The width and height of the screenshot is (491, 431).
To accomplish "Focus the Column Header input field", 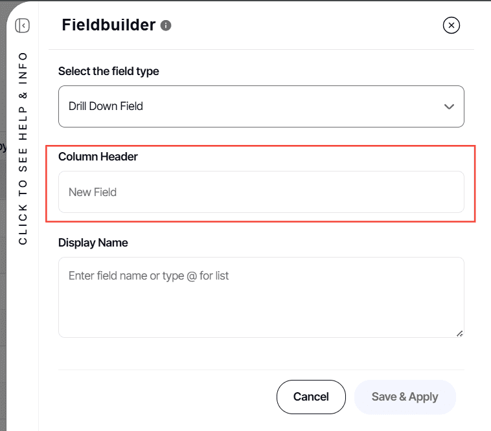I will click(261, 192).
